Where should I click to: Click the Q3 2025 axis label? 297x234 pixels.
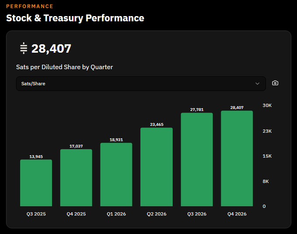[x=36, y=214]
